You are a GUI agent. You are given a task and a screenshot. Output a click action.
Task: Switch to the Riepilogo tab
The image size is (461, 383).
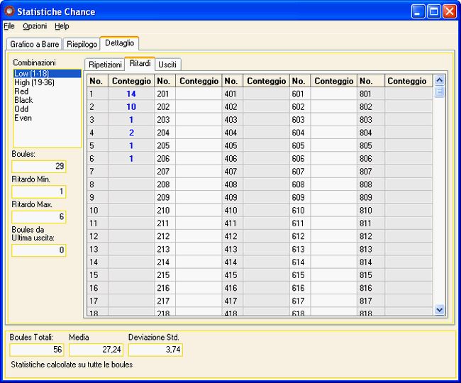click(82, 44)
